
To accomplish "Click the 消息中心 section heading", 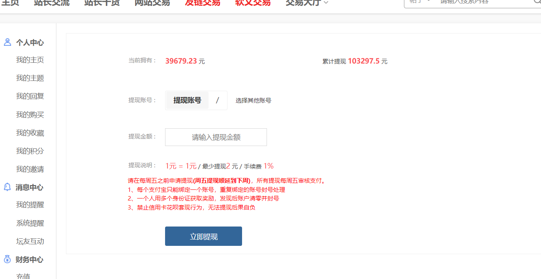I will (x=30, y=187).
